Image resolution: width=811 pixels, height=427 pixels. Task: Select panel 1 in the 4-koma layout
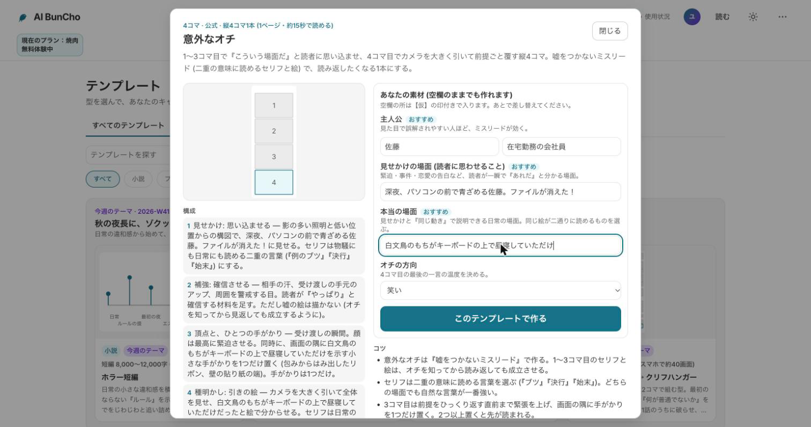coord(274,106)
